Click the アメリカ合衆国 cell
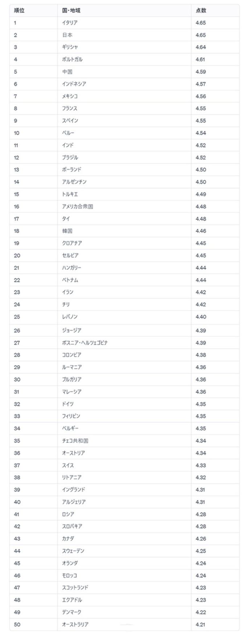This screenshot has width=250, height=635. tap(78, 206)
